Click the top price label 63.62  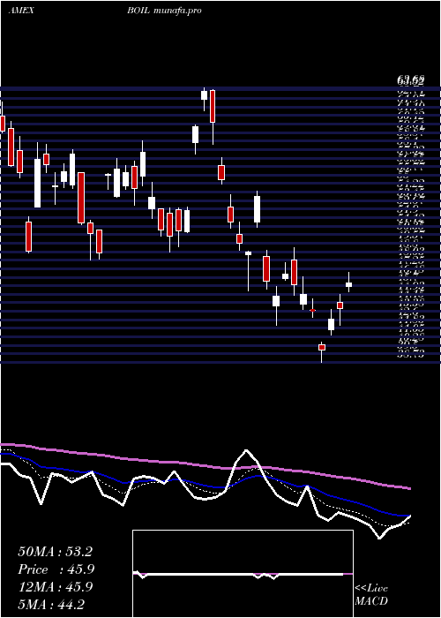point(411,81)
